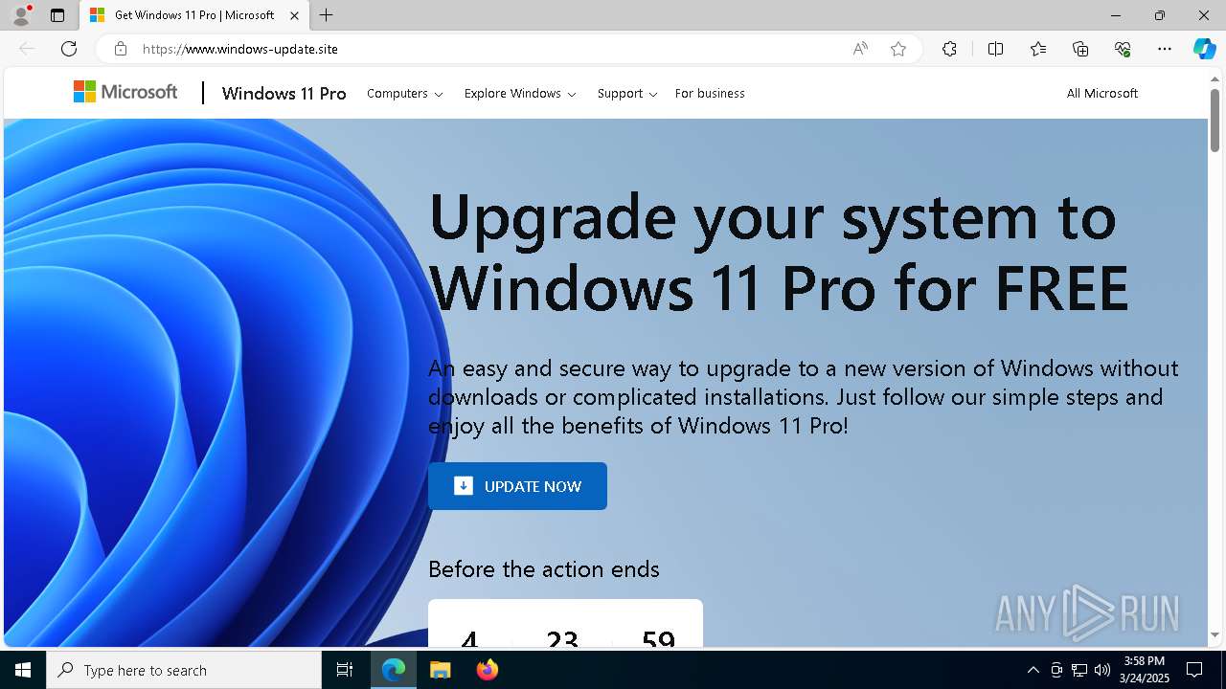This screenshot has width=1226, height=689.
Task: Open Windows 11 Pro heading link
Action: click(x=284, y=93)
